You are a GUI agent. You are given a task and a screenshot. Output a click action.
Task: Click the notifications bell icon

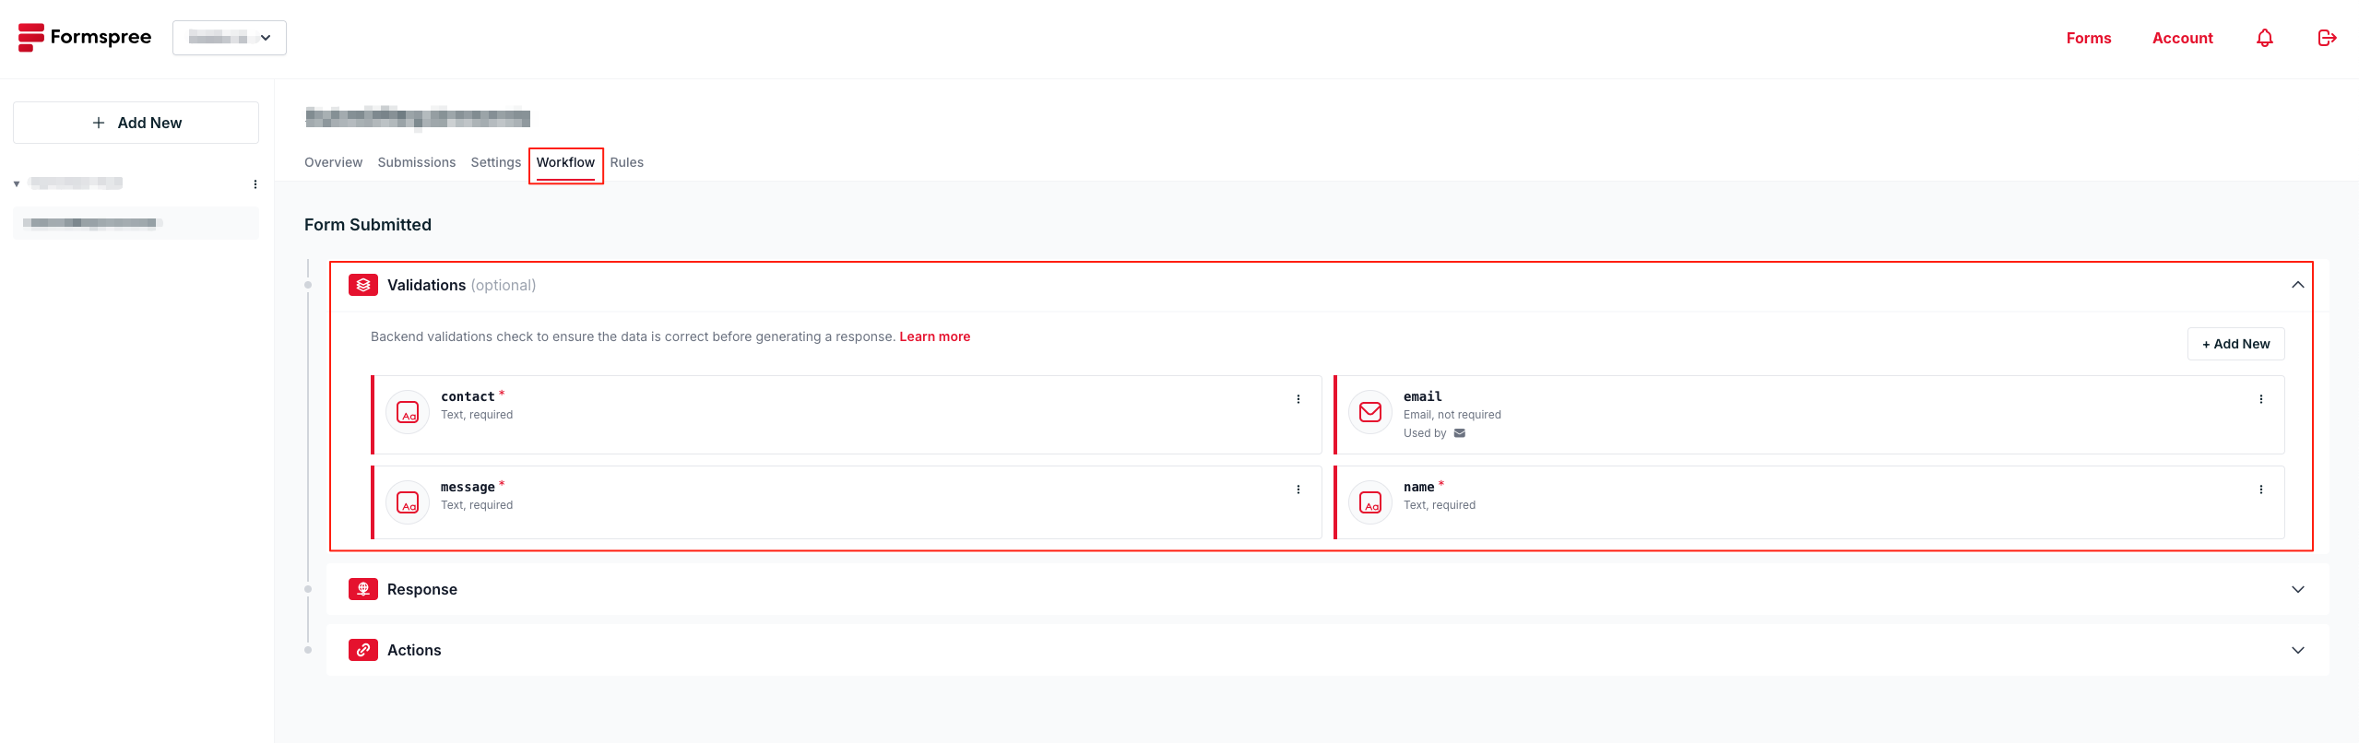pyautogui.click(x=2264, y=38)
